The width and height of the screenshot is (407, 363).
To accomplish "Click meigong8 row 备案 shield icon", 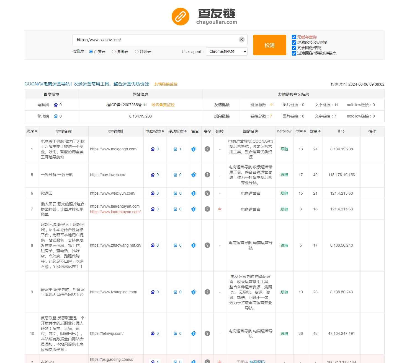I will [194, 149].
